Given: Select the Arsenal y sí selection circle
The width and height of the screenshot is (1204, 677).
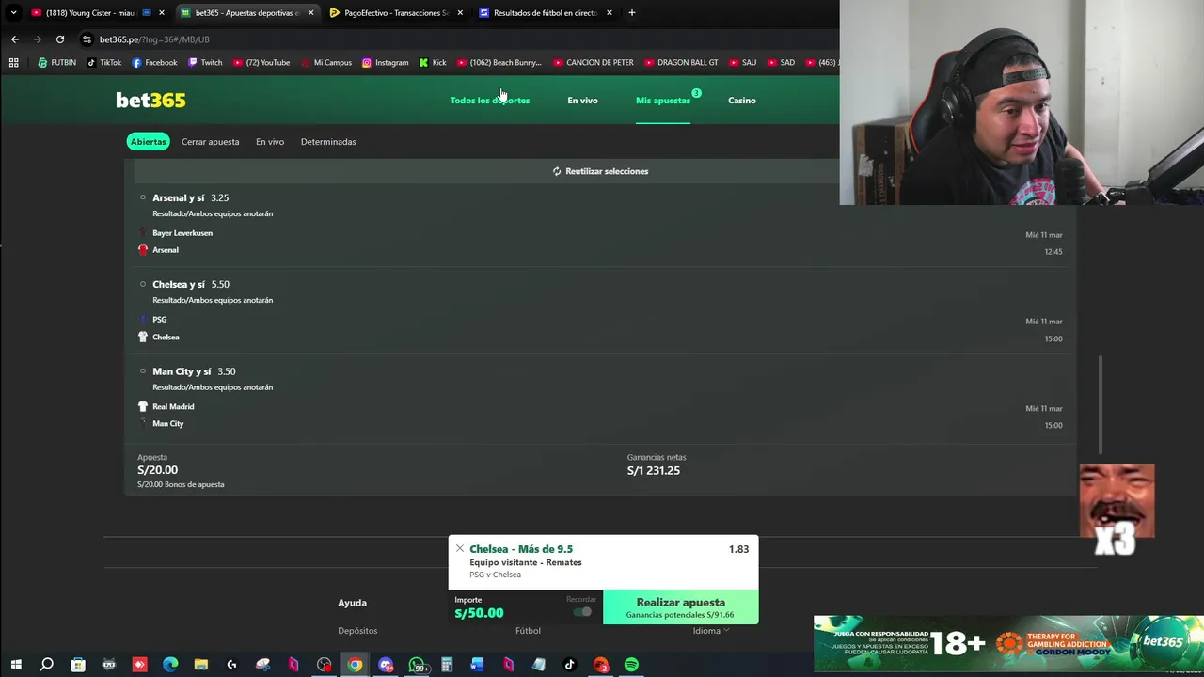Looking at the screenshot, I should (143, 197).
